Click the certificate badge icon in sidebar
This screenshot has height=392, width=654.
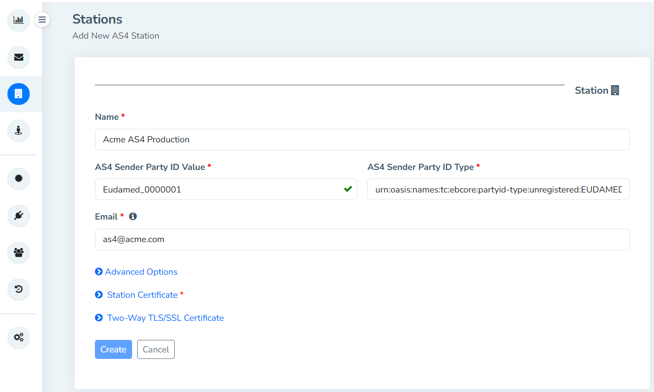click(19, 178)
